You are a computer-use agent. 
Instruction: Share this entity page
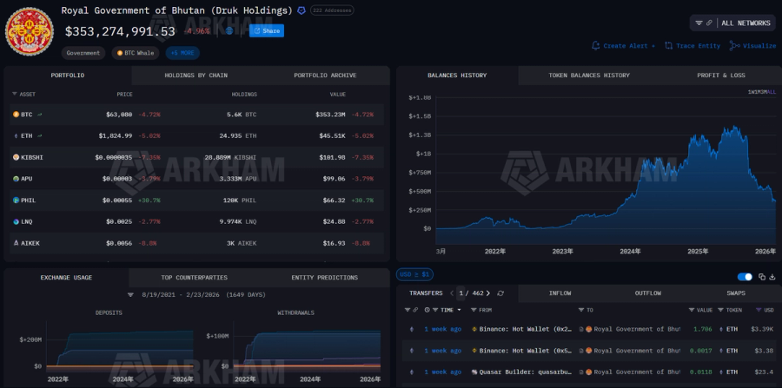(x=267, y=31)
